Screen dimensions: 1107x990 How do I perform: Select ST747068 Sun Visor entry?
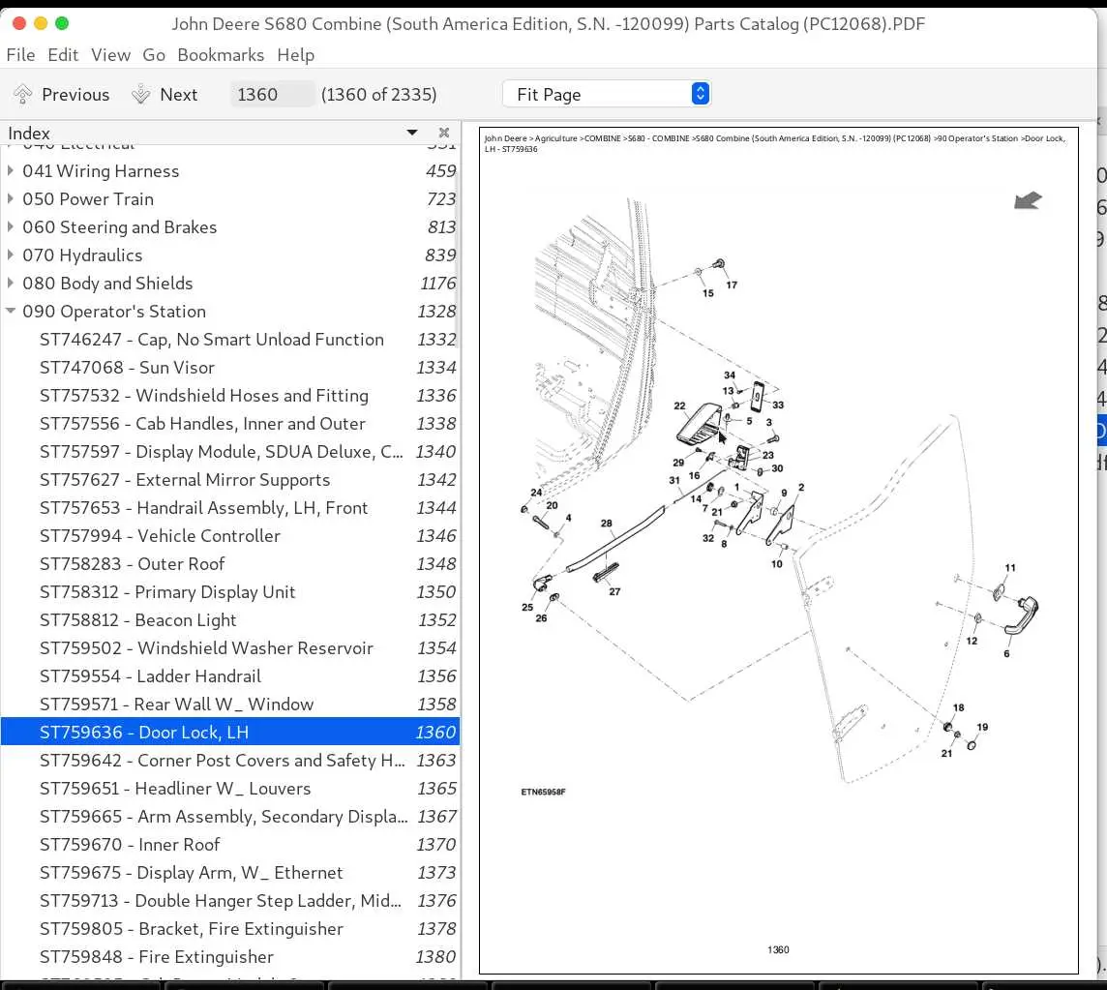pyautogui.click(x=230, y=367)
